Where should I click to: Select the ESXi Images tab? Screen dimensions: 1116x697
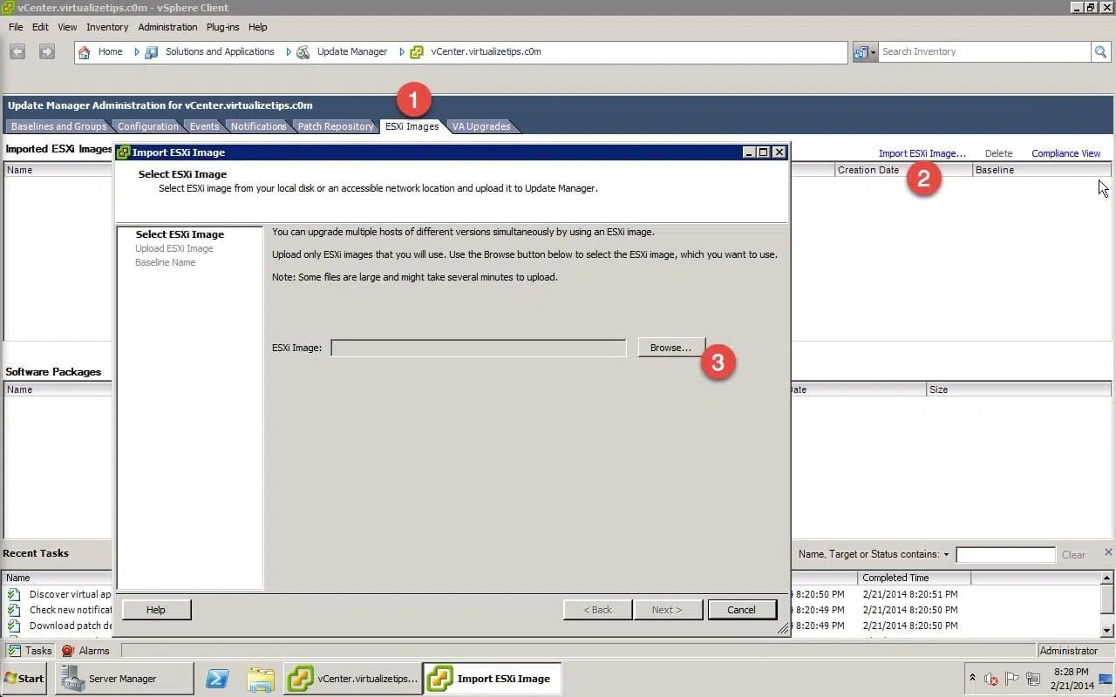pos(412,126)
